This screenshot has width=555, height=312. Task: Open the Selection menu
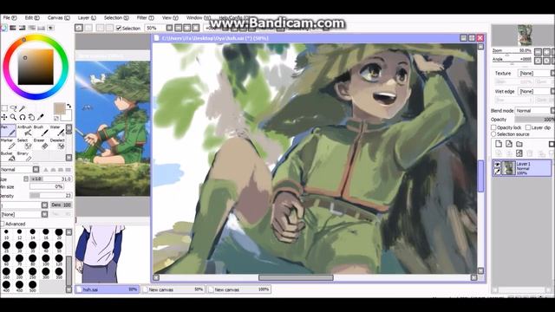116,17
